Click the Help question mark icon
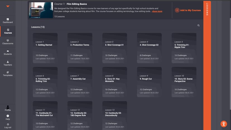Screen dimensions: 231x130 point(8,116)
